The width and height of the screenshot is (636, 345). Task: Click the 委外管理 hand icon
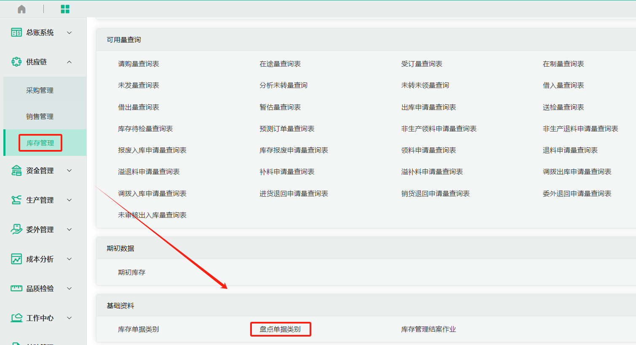point(16,230)
